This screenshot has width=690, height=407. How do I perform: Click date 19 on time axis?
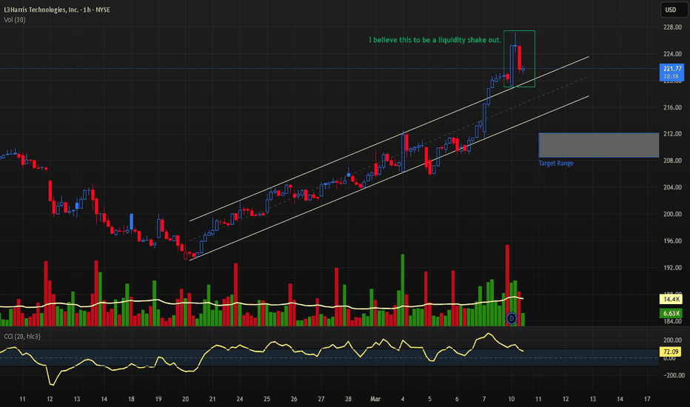pyautogui.click(x=158, y=399)
